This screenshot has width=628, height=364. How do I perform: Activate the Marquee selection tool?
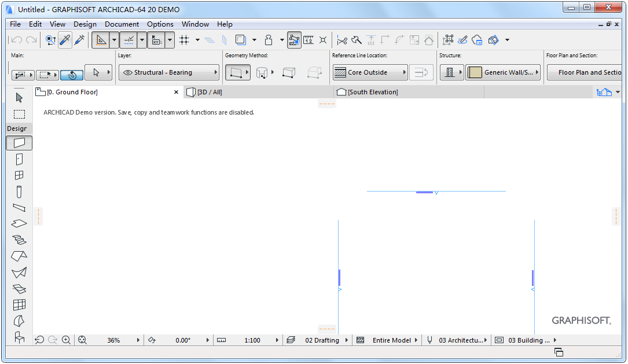(x=19, y=114)
